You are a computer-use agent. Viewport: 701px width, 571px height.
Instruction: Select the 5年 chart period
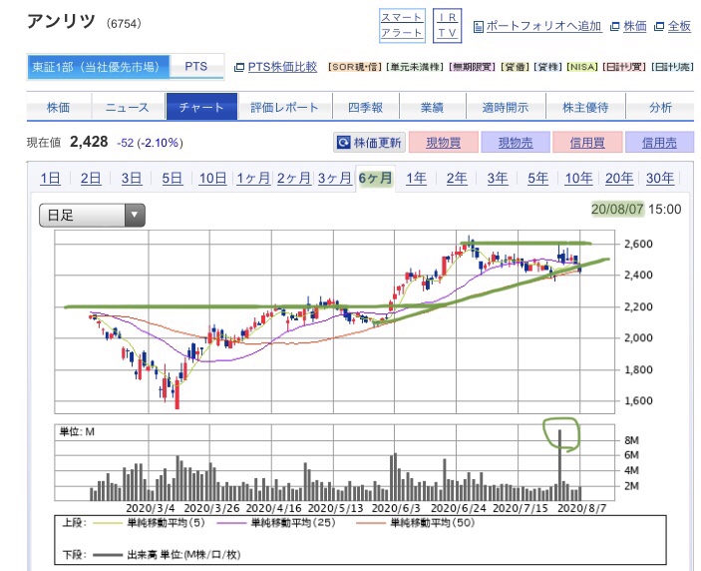[x=537, y=178]
